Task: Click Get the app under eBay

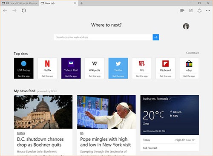Action: click(x=189, y=76)
